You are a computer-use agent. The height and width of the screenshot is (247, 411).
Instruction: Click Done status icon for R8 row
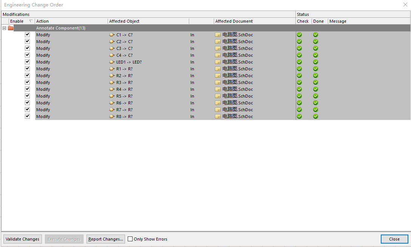(x=315, y=117)
